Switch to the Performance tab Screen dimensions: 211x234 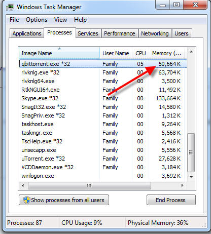[120, 33]
